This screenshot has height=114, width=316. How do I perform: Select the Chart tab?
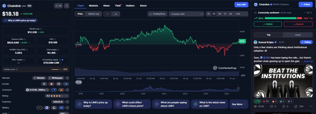click(81, 6)
